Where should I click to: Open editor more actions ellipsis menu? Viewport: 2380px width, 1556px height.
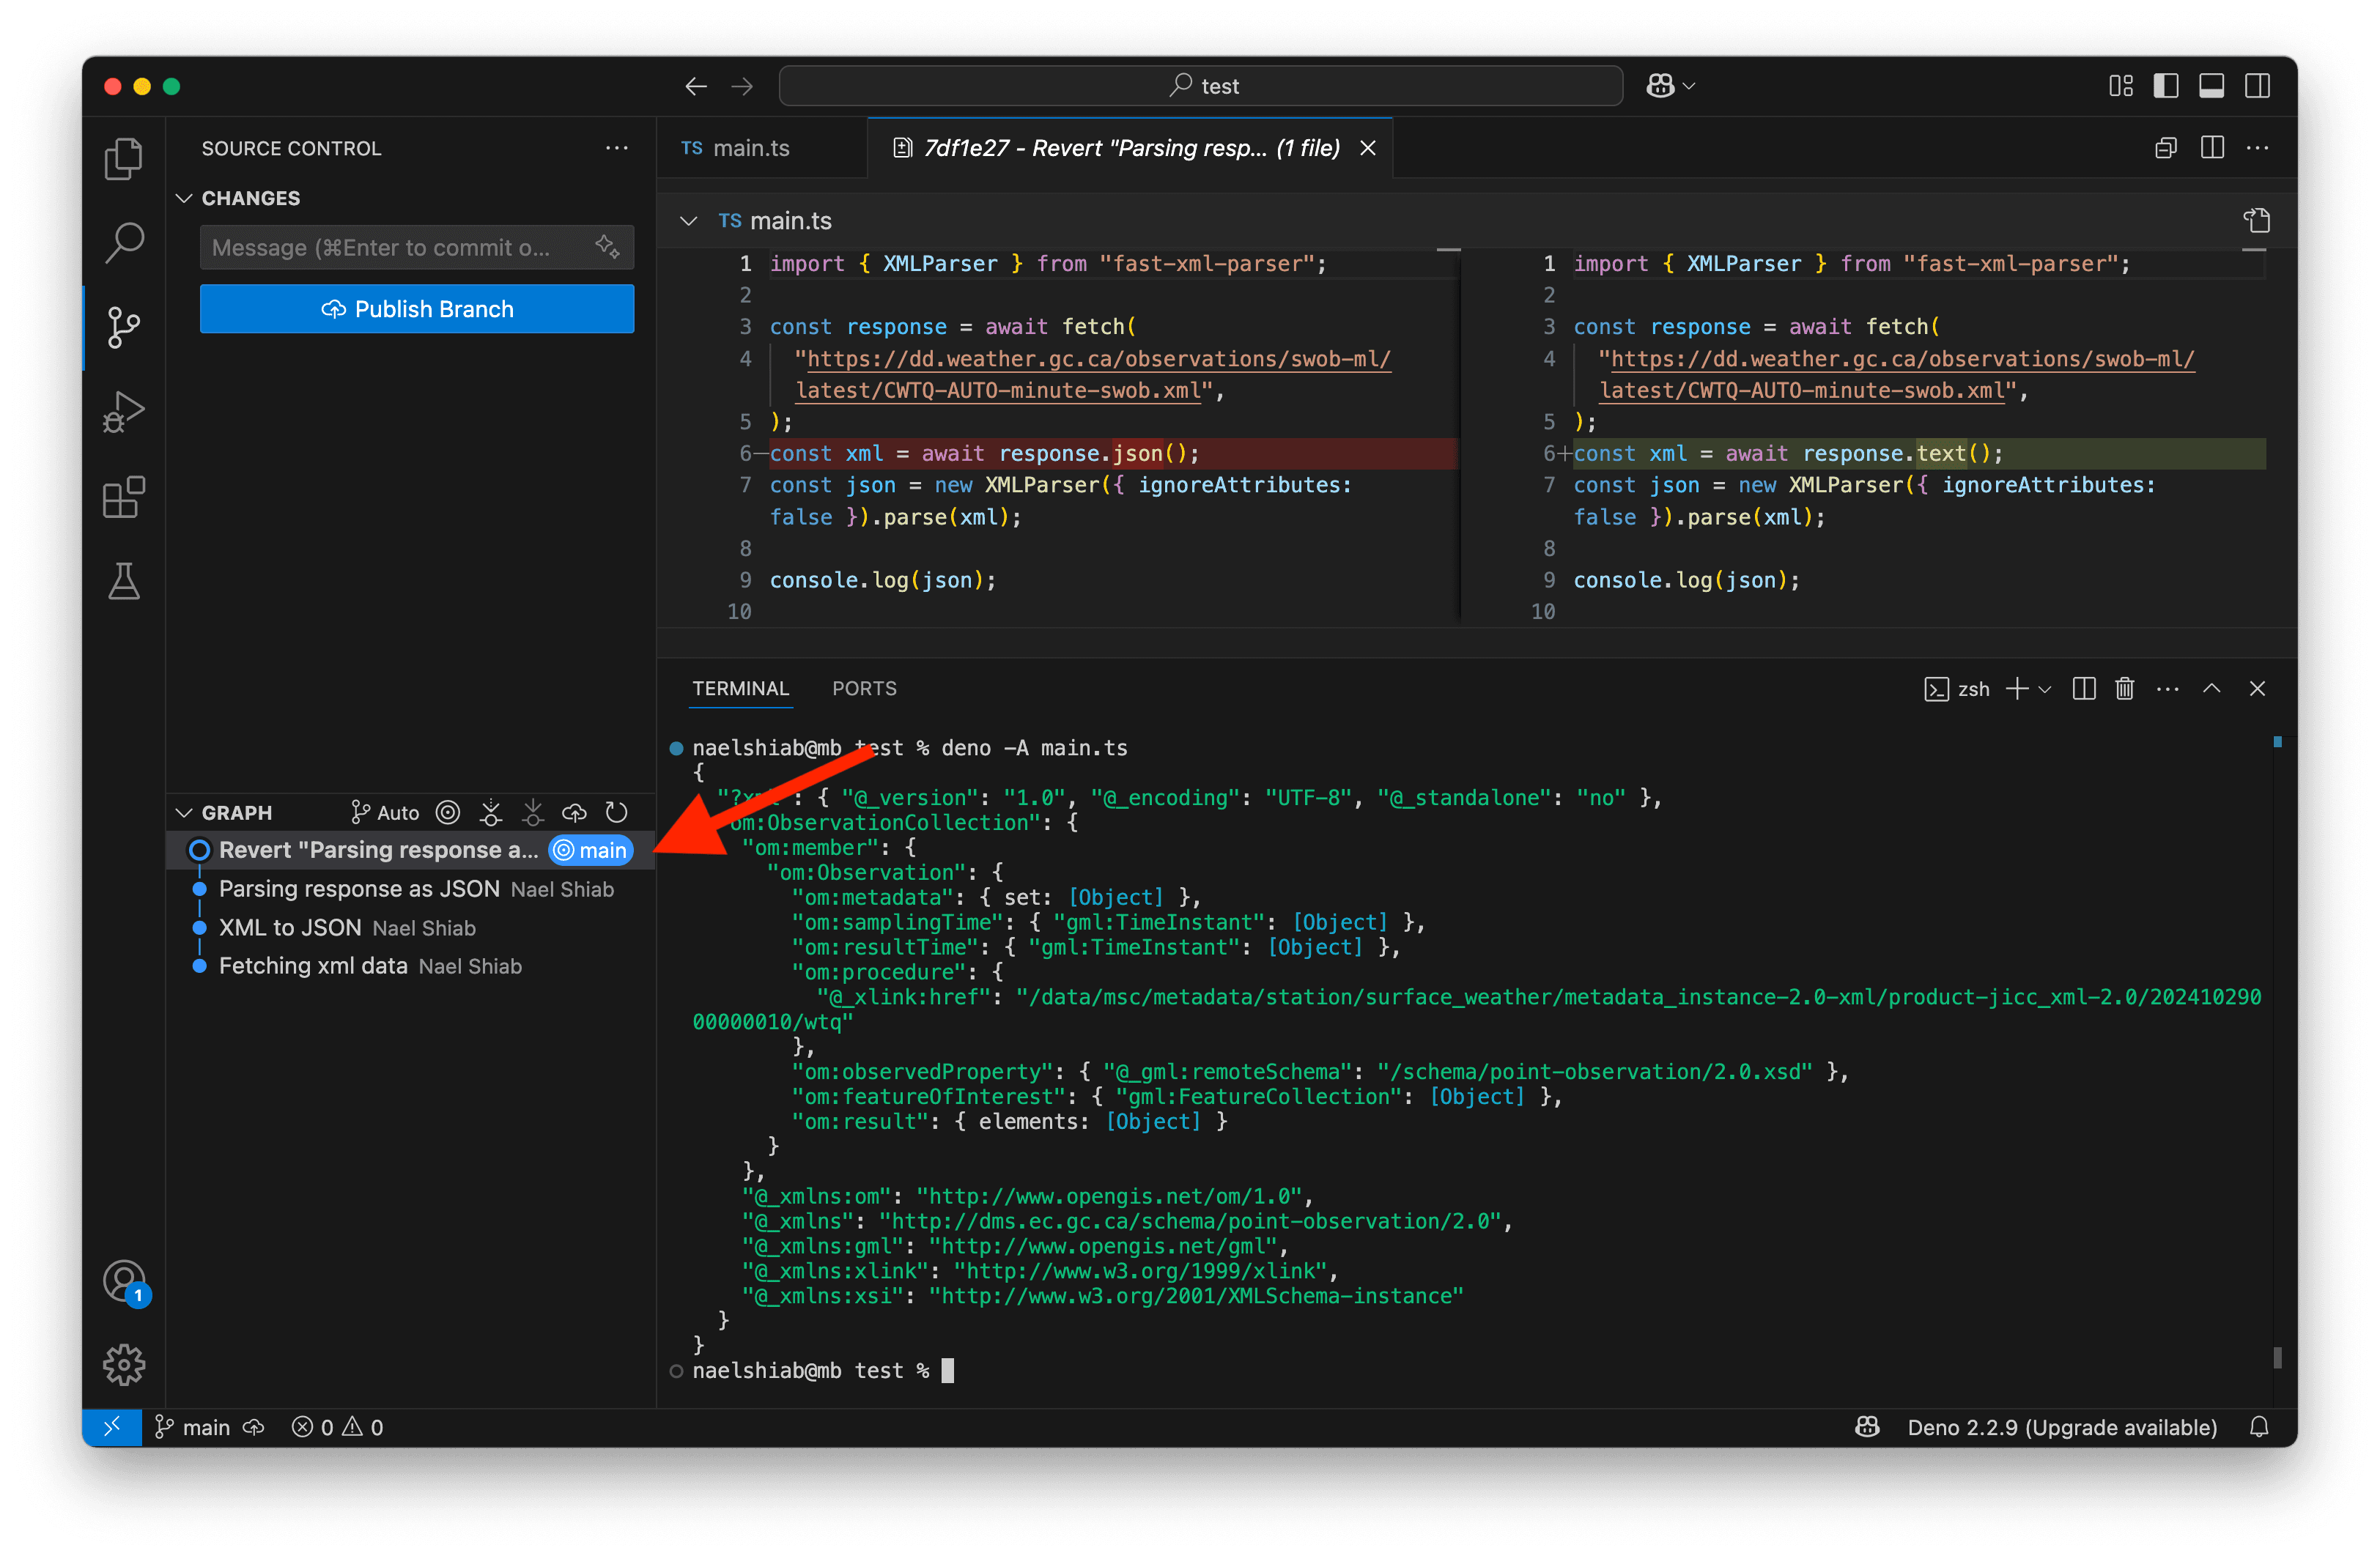tap(2257, 148)
